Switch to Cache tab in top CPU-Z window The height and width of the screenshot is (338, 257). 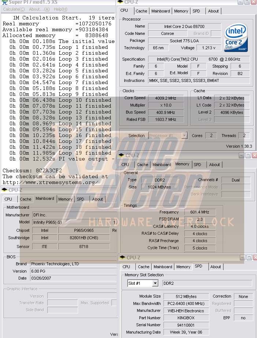click(x=141, y=11)
